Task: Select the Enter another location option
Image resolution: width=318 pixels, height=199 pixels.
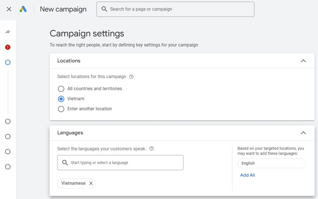Action: click(x=61, y=109)
